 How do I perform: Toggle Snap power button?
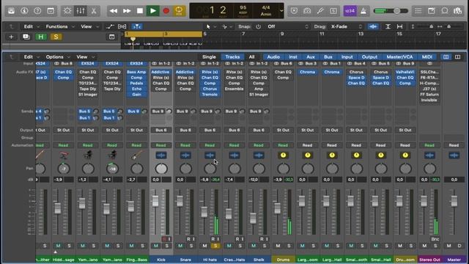[258, 26]
